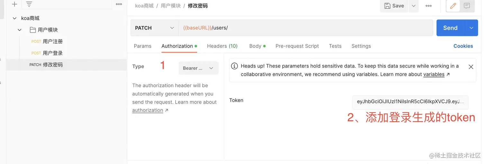
Task: Click the pencil edit icon
Action: pyautogui.click(x=453, y=6)
